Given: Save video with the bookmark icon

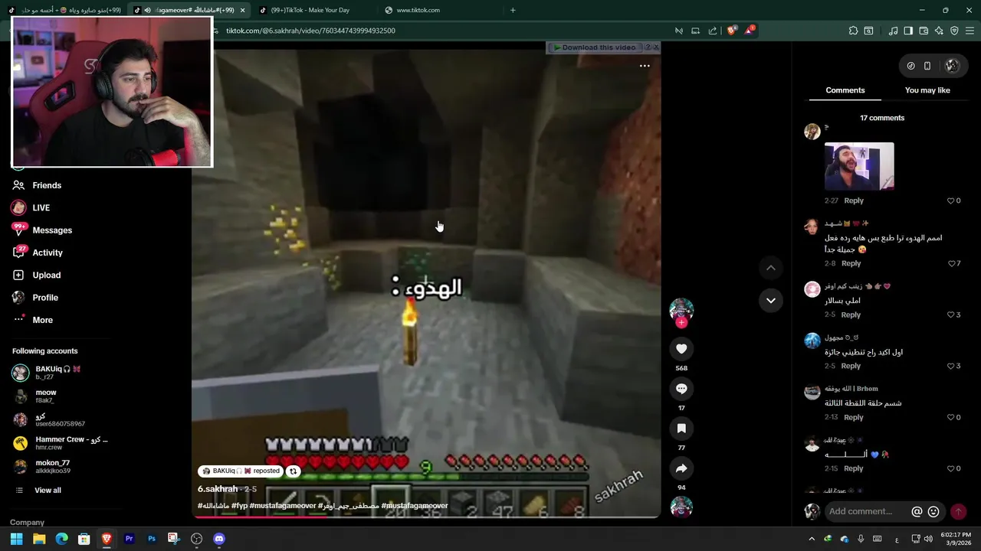Looking at the screenshot, I should [681, 429].
